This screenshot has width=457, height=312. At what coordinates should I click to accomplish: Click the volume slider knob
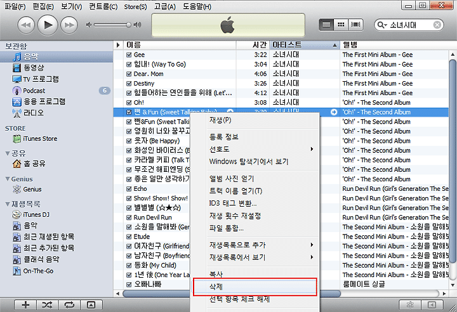pyautogui.click(x=128, y=25)
